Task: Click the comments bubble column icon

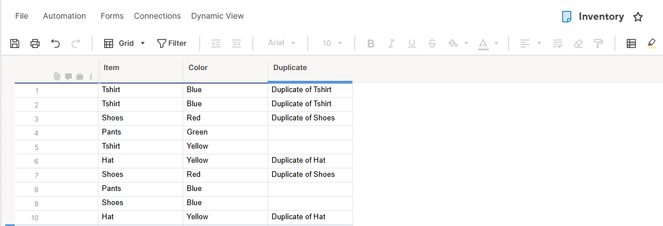Action: pos(68,76)
